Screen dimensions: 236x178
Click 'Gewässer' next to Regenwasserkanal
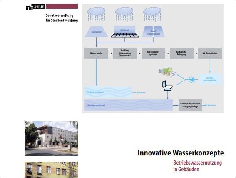tap(141, 92)
